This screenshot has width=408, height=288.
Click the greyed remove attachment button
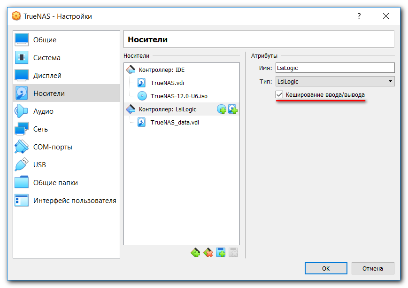pyautogui.click(x=233, y=252)
